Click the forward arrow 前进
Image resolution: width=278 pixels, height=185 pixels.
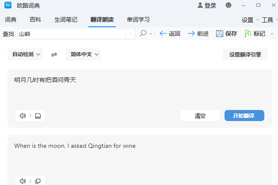click(x=198, y=33)
